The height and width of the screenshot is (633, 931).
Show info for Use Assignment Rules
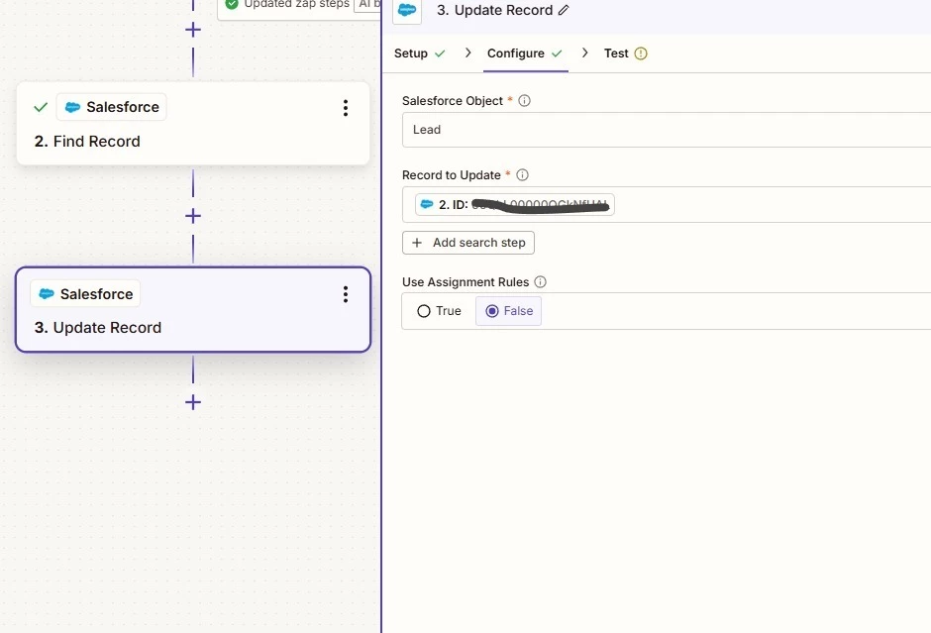pyautogui.click(x=541, y=281)
